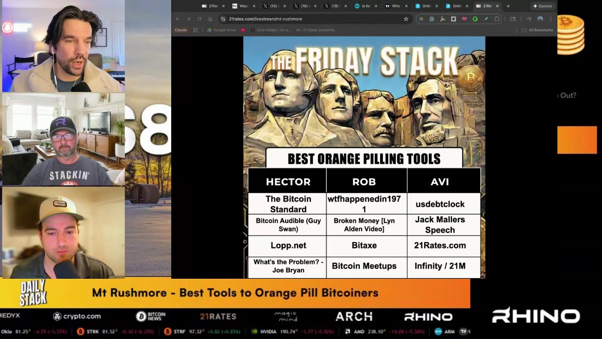Open the media controls icon
The image size is (602, 339).
pyautogui.click(x=529, y=19)
